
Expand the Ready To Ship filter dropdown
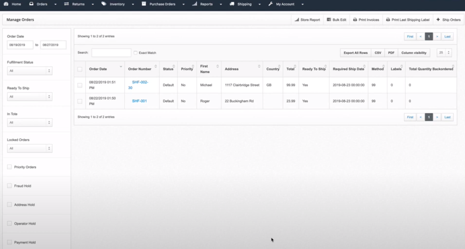[x=30, y=96]
